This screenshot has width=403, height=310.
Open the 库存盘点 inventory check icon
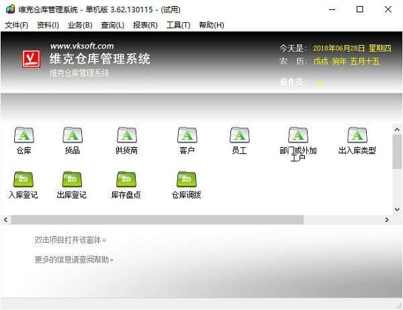pyautogui.click(x=126, y=179)
